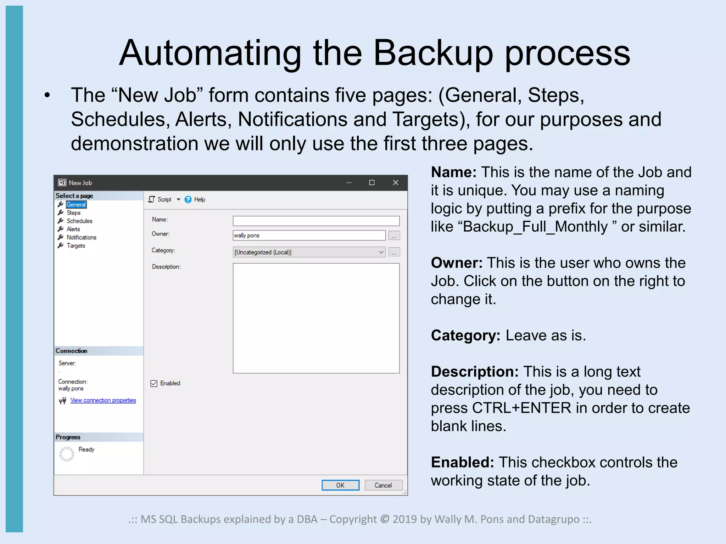726x544 pixels.
Task: Click into the Name input field
Action: tap(316, 221)
